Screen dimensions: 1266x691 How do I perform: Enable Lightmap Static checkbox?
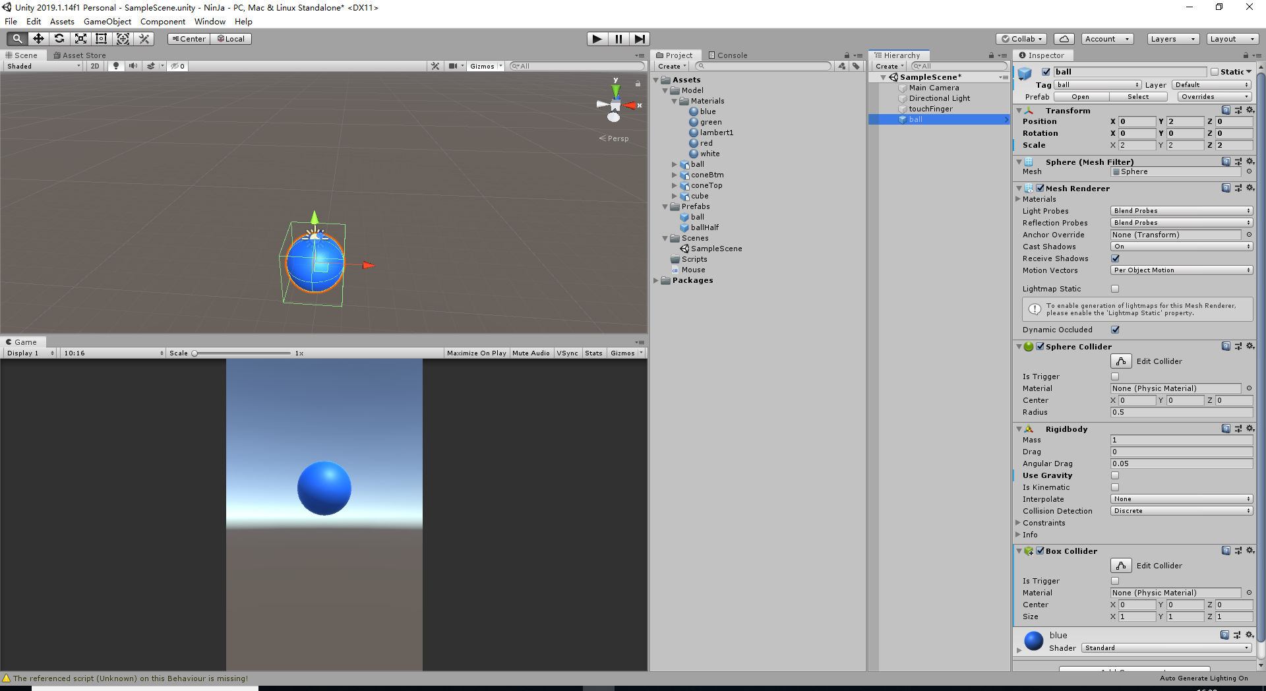pyautogui.click(x=1115, y=289)
